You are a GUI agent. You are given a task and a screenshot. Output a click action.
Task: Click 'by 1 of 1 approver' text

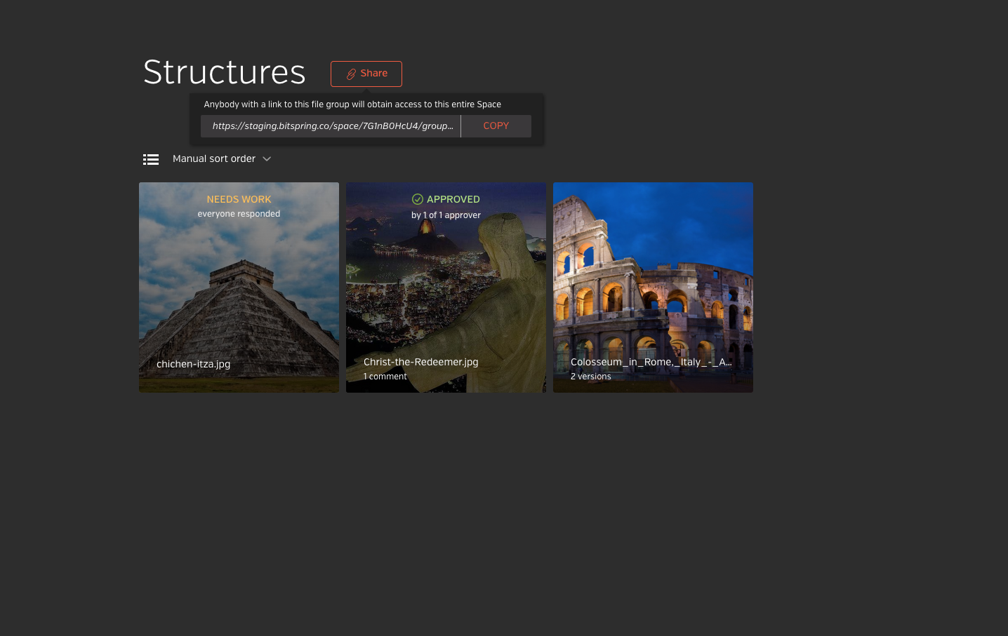pyautogui.click(x=446, y=215)
